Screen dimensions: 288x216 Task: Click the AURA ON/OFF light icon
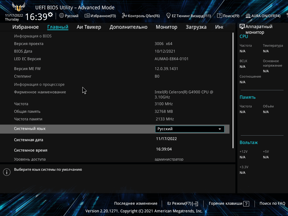point(248,16)
